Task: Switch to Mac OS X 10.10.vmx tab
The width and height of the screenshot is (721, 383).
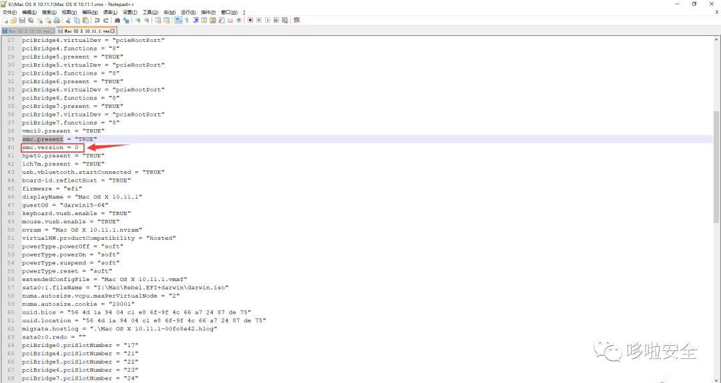Action: click(27, 31)
